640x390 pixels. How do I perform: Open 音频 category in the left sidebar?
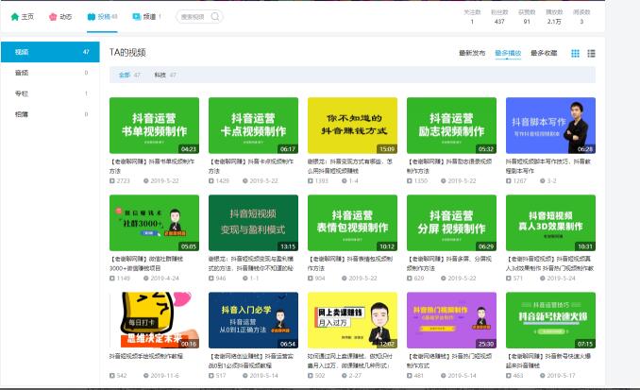point(23,73)
